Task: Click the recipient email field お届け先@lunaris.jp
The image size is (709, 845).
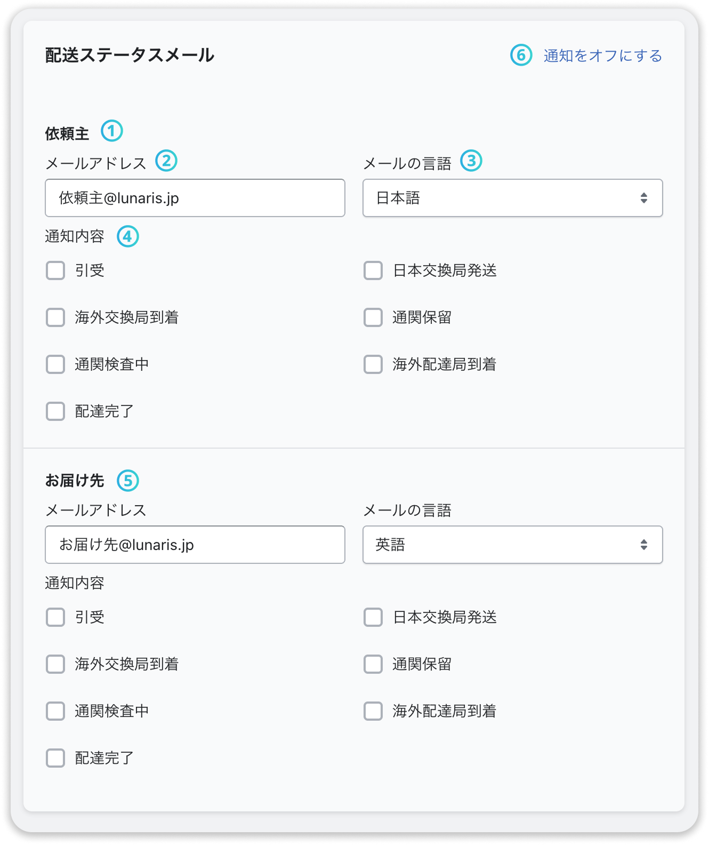Action: 195,545
